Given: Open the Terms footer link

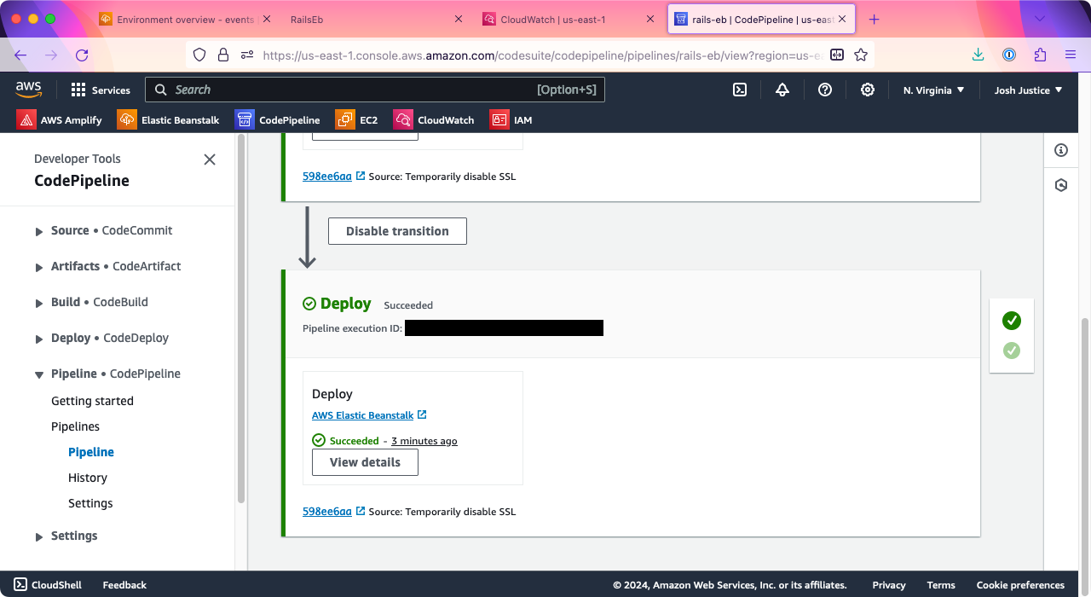Looking at the screenshot, I should click(941, 585).
